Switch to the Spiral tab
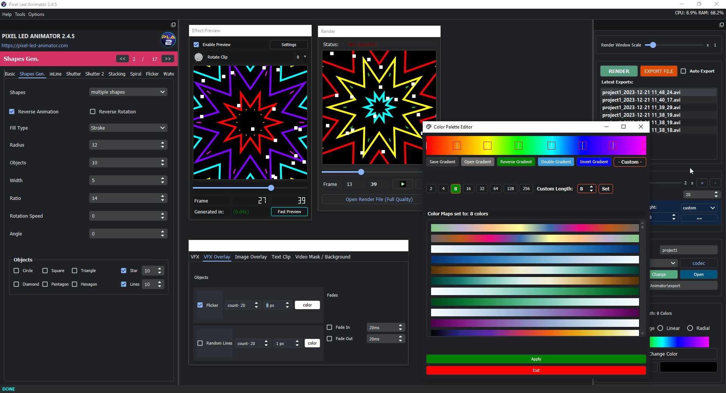The image size is (726, 393). (135, 74)
